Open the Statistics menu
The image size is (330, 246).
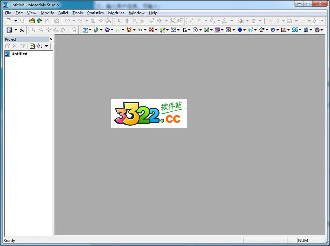[x=95, y=13]
